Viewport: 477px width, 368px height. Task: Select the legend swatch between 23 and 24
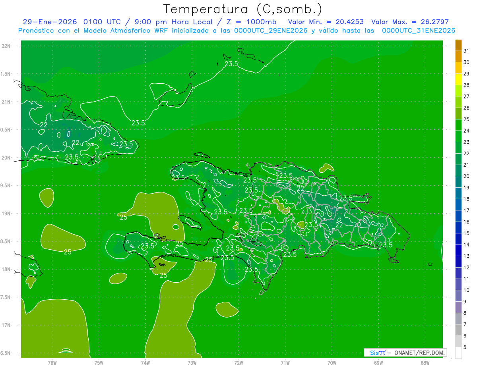pos(458,137)
